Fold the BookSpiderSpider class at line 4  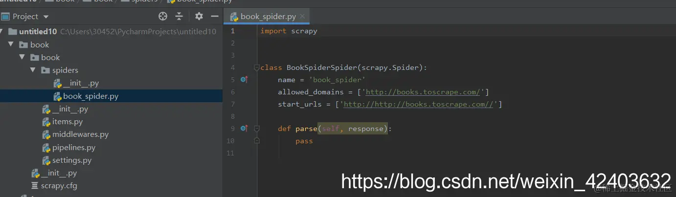click(x=256, y=67)
